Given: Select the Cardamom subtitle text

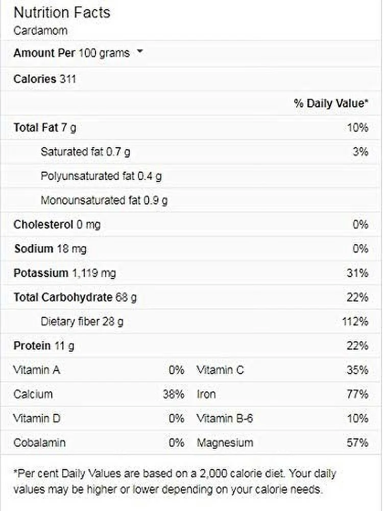Looking at the screenshot, I should coord(40,31).
